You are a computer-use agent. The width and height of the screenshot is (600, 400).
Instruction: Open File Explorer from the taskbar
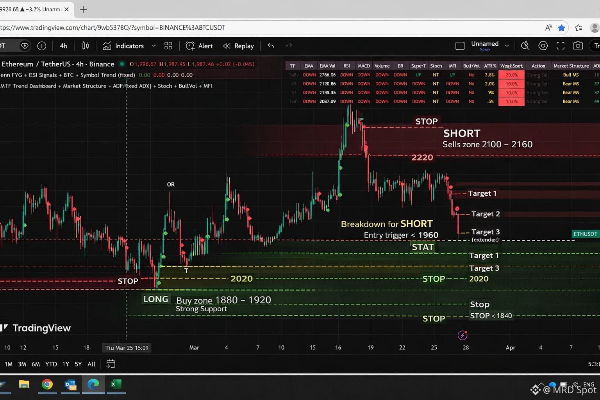tap(24, 384)
